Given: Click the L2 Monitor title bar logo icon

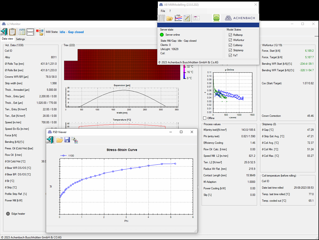Looking at the screenshot, I should (x=4, y=24).
